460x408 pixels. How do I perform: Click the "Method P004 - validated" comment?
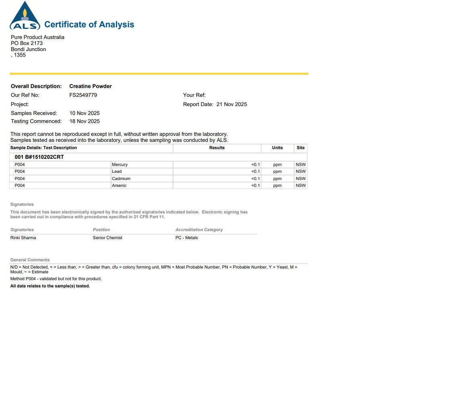coord(56,279)
